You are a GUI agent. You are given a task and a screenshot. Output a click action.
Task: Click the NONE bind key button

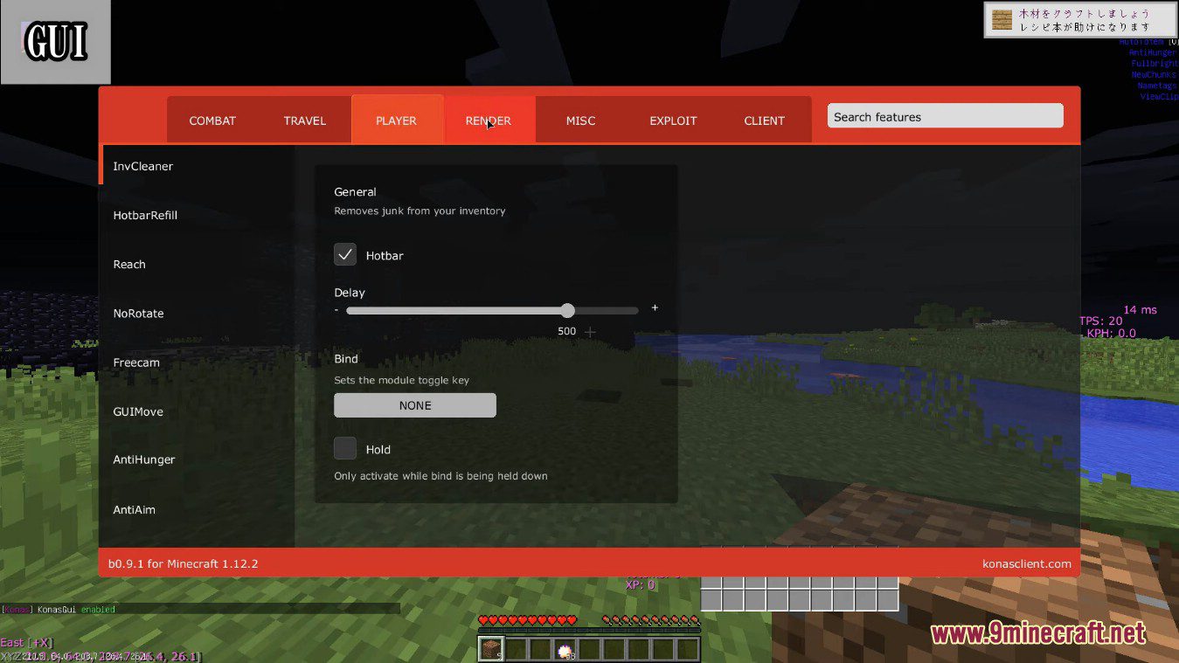pos(415,405)
